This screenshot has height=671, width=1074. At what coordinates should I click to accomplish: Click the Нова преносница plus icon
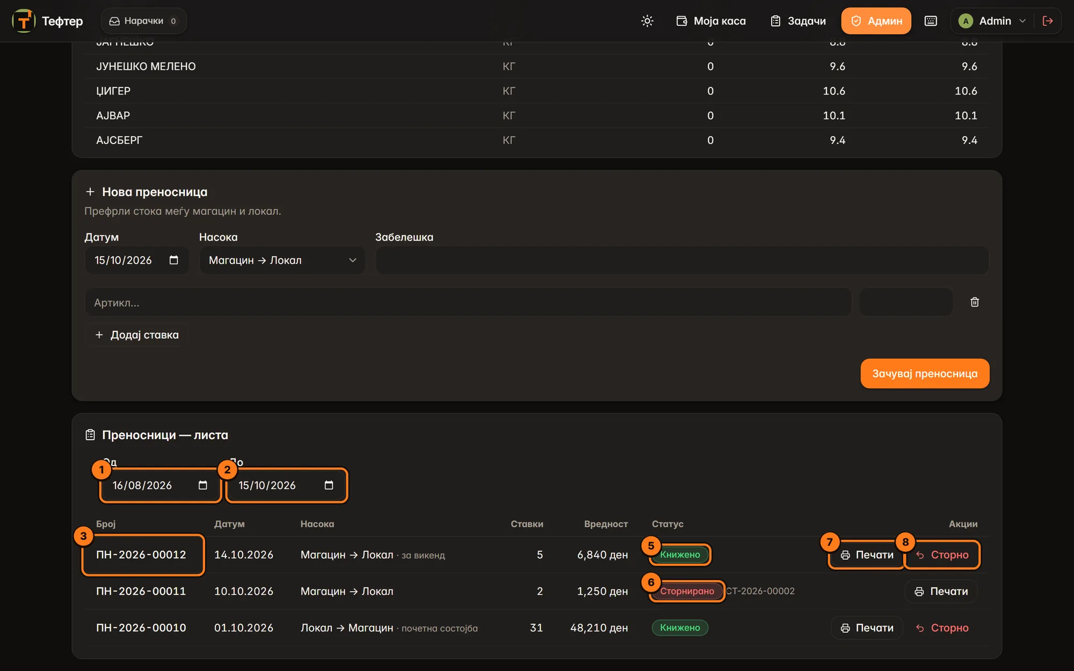pyautogui.click(x=90, y=192)
